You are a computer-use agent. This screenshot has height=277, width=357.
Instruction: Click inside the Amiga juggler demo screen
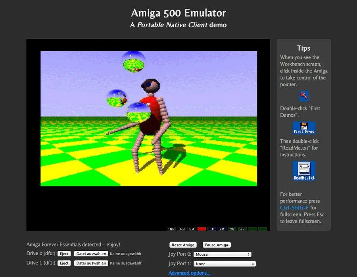pos(149,118)
